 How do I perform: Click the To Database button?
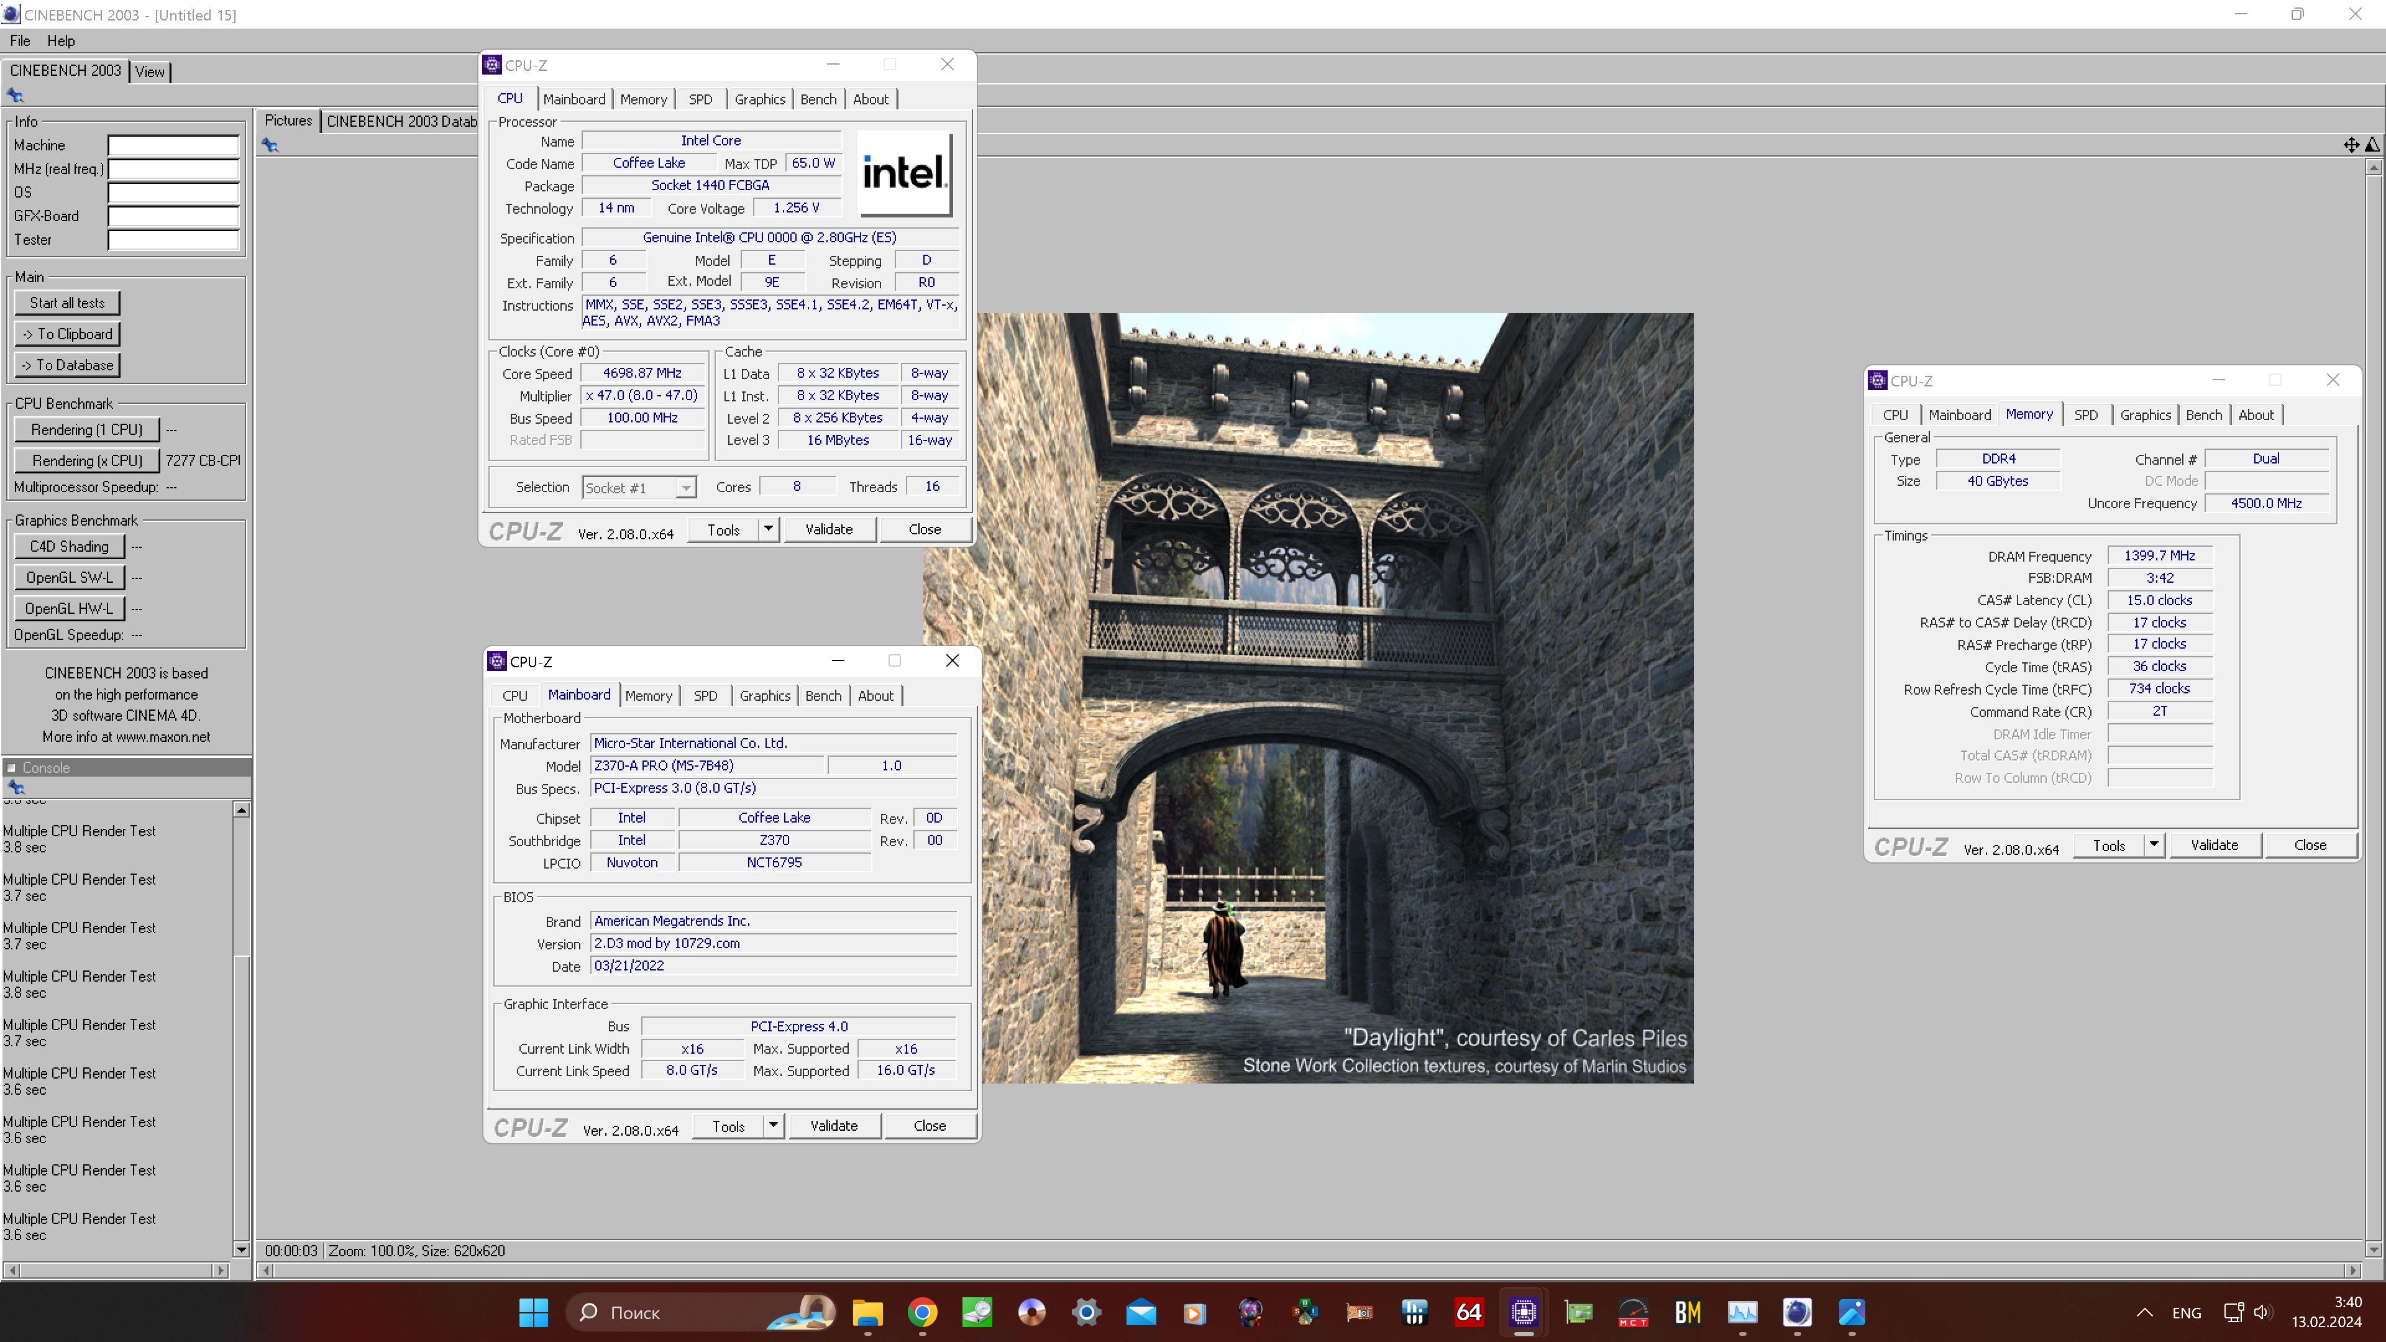[x=66, y=365]
